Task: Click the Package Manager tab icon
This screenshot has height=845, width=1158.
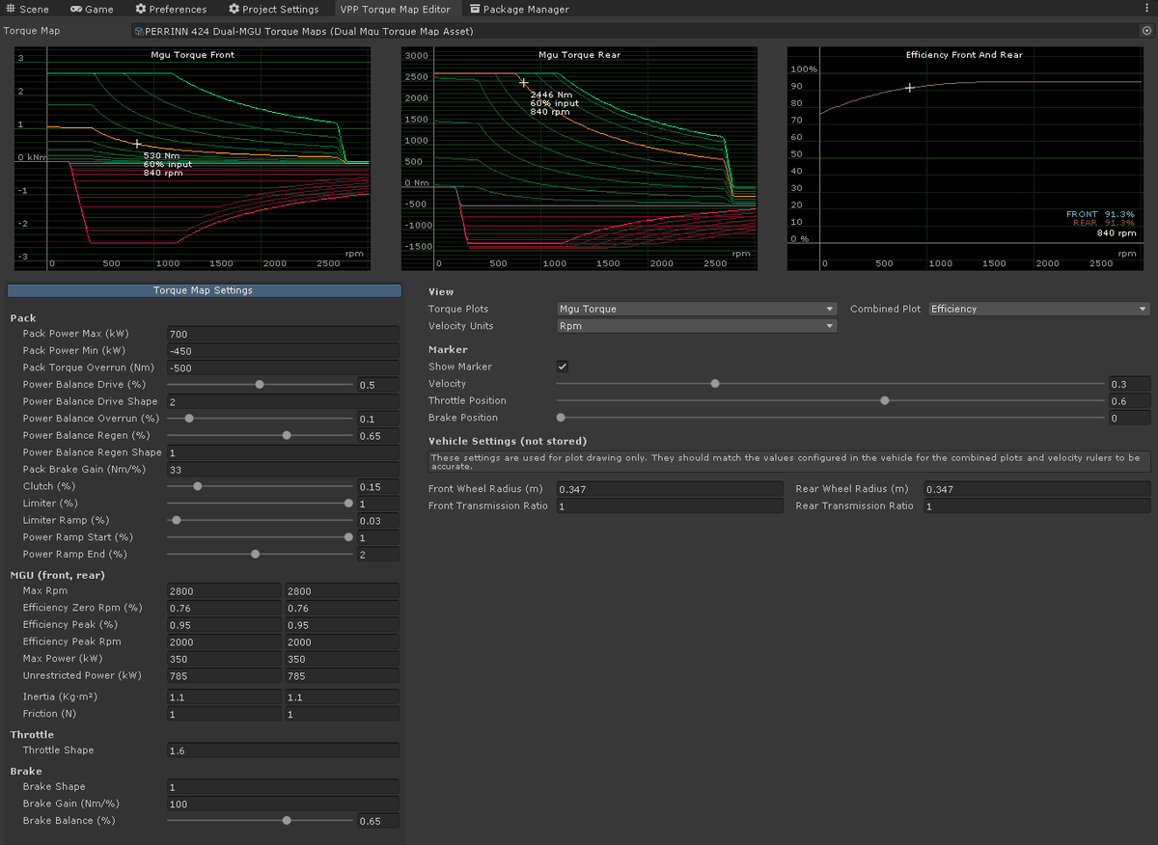Action: click(x=474, y=9)
